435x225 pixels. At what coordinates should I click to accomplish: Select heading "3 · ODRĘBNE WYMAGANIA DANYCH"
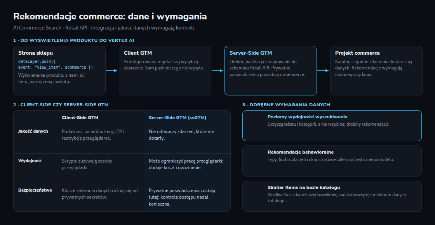[286, 105]
